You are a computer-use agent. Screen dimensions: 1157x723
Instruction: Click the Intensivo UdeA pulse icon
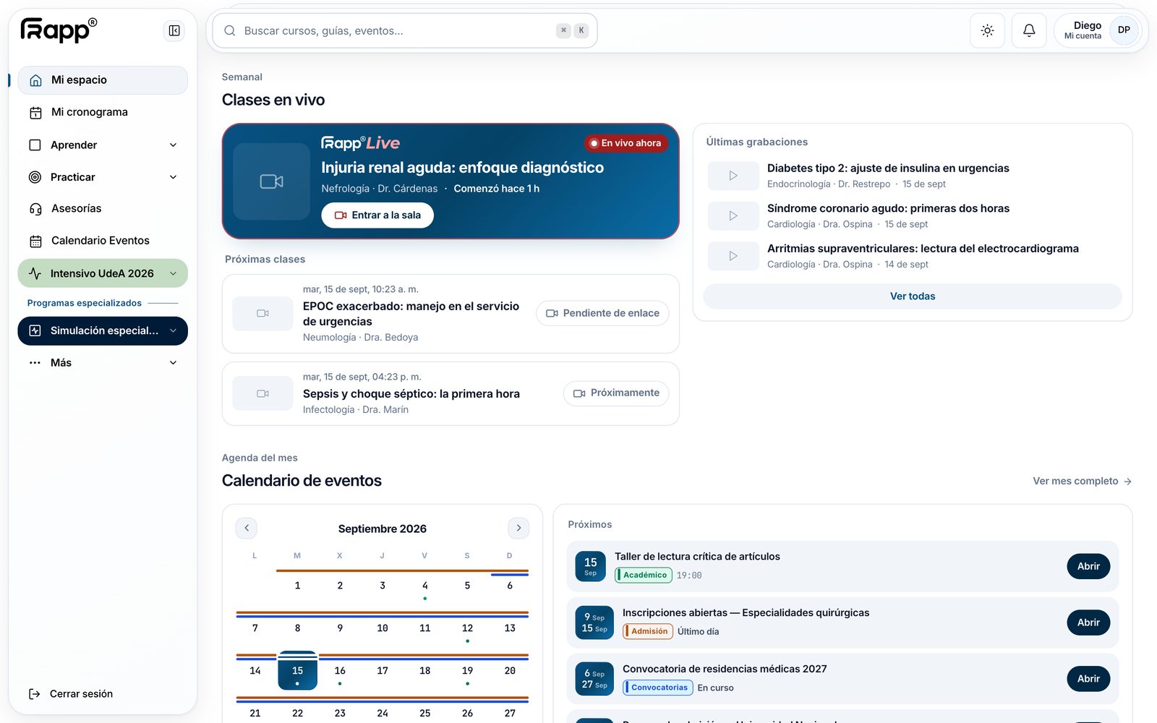click(35, 273)
